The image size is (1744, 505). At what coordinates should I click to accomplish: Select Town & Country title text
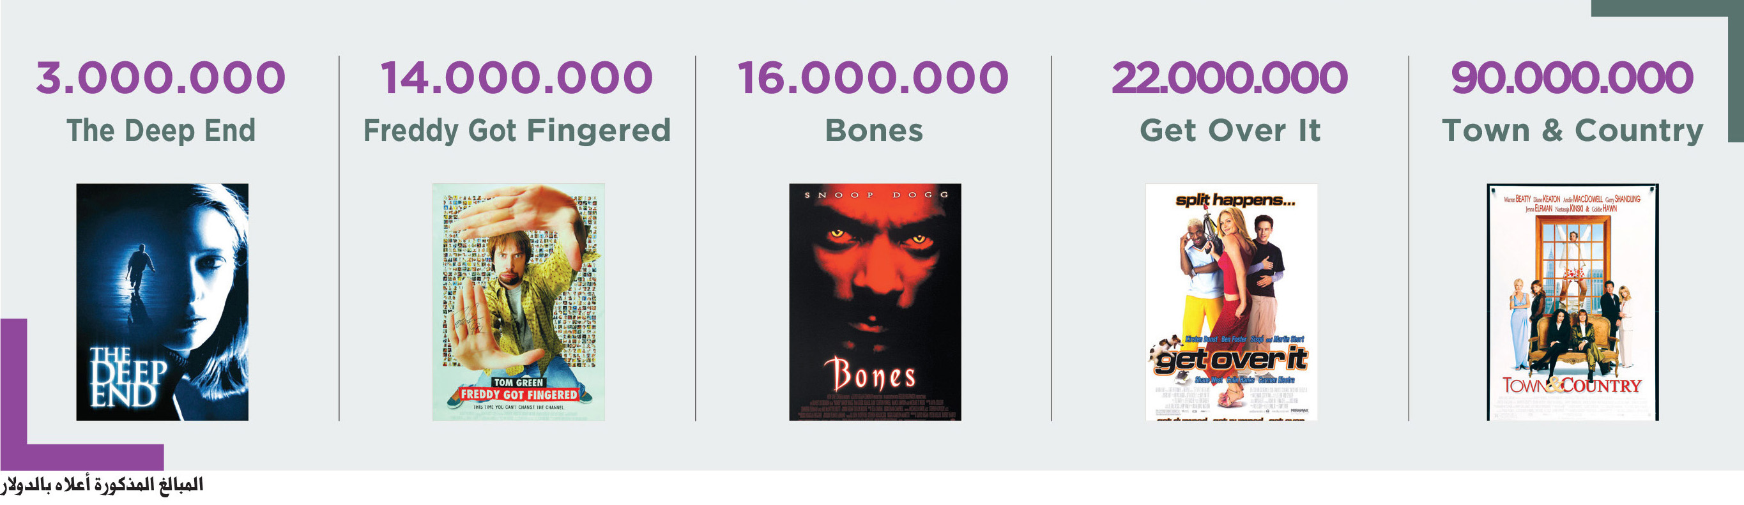tap(1573, 131)
